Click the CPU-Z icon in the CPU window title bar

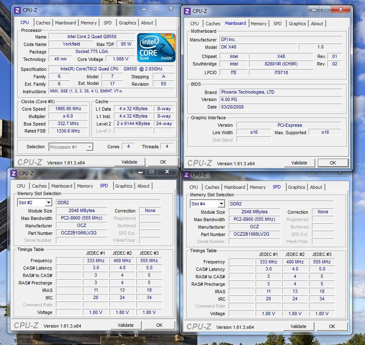tap(16, 10)
